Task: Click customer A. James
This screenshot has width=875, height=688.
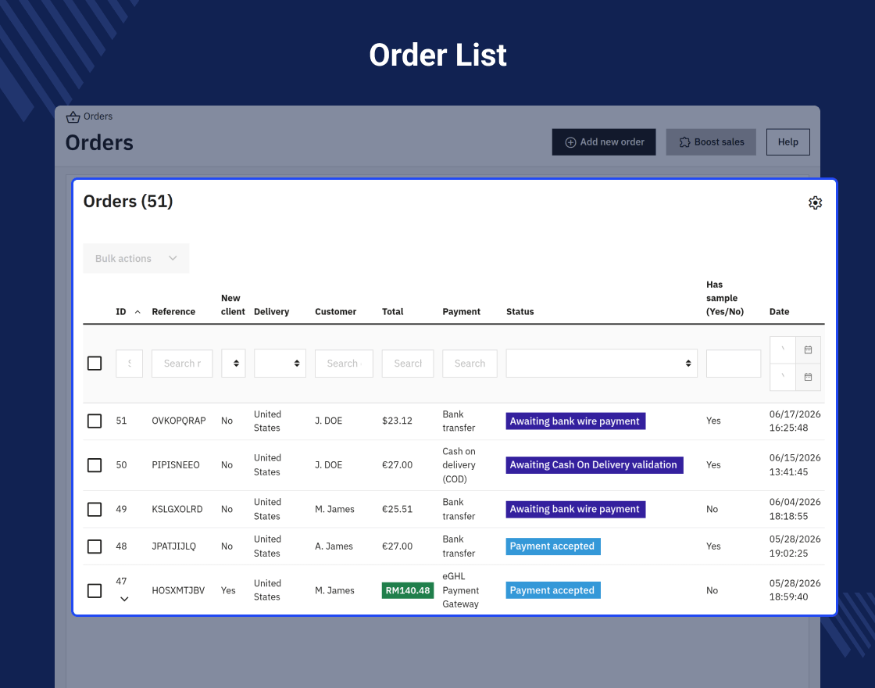Action: coord(334,546)
